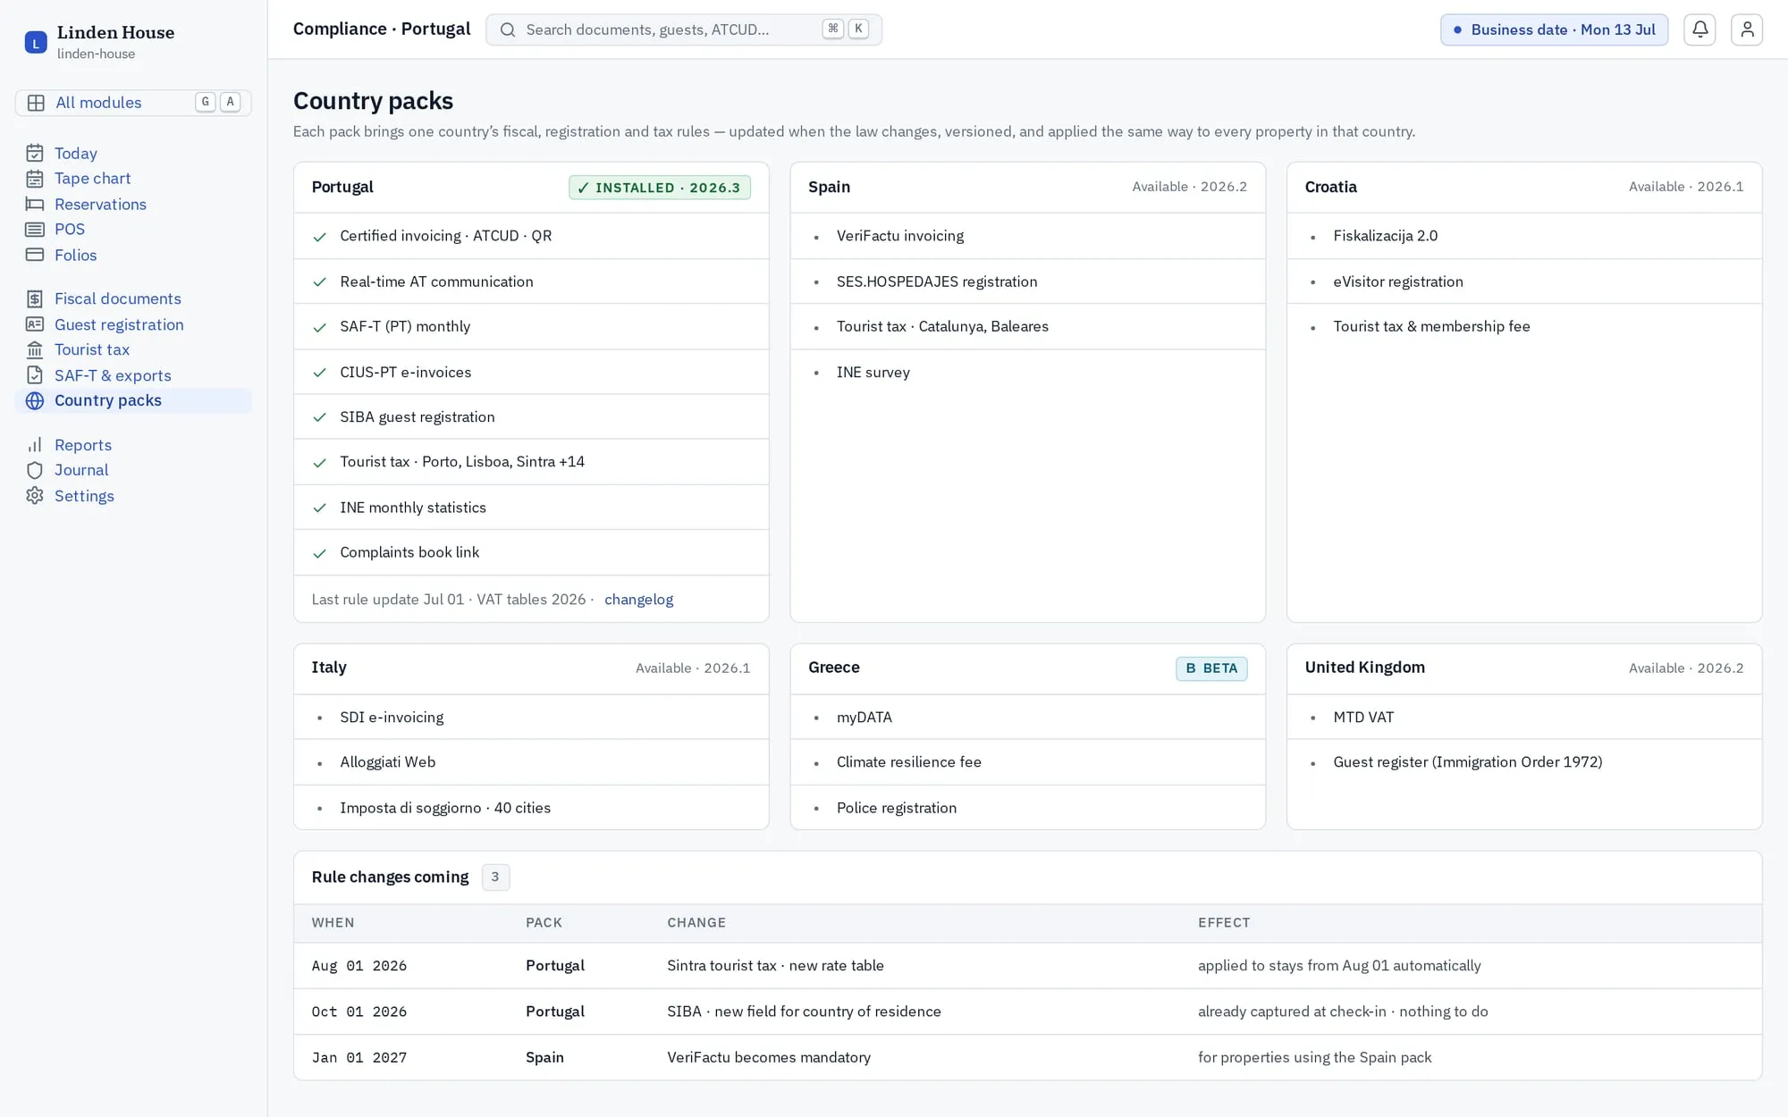Select the Croatia pack title
1788x1117 pixels.
pyautogui.click(x=1330, y=187)
